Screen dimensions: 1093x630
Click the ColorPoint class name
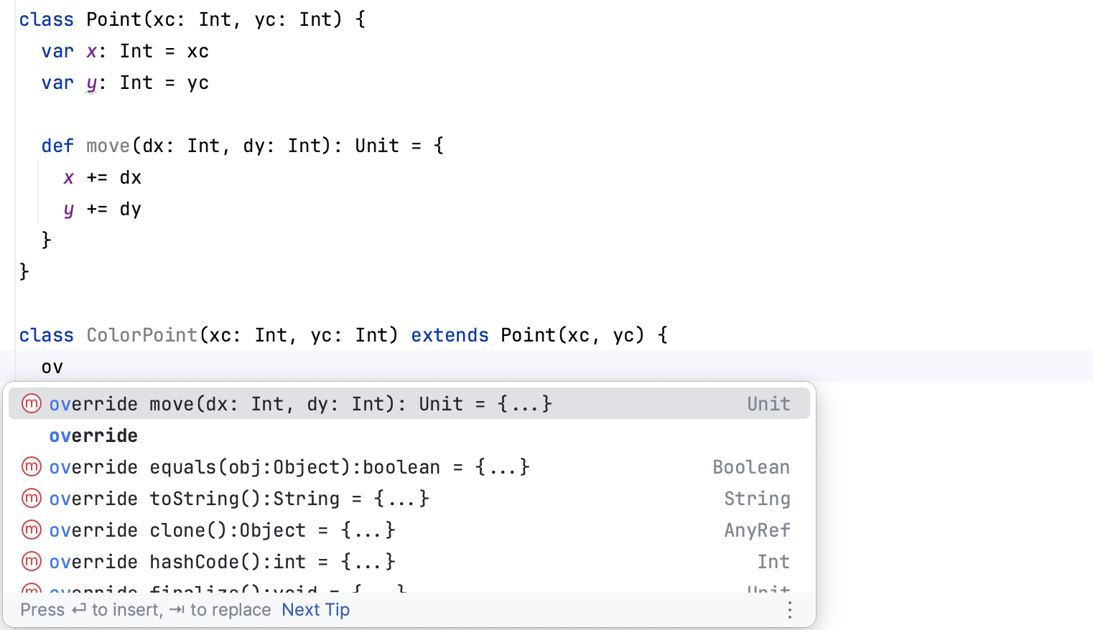(x=141, y=335)
